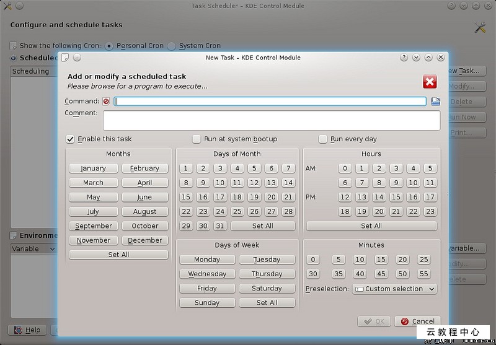Click the wrench tools icon in main window

[x=479, y=27]
